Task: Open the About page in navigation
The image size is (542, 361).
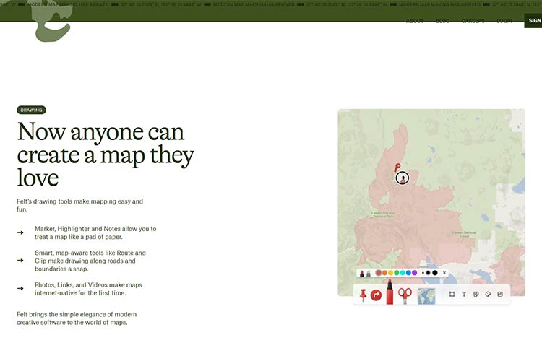Action: [x=415, y=21]
